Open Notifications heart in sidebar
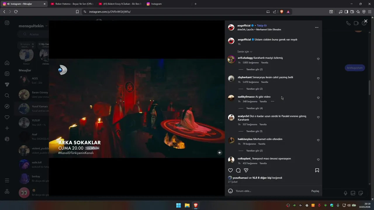This screenshot has height=210, width=374. [7, 117]
